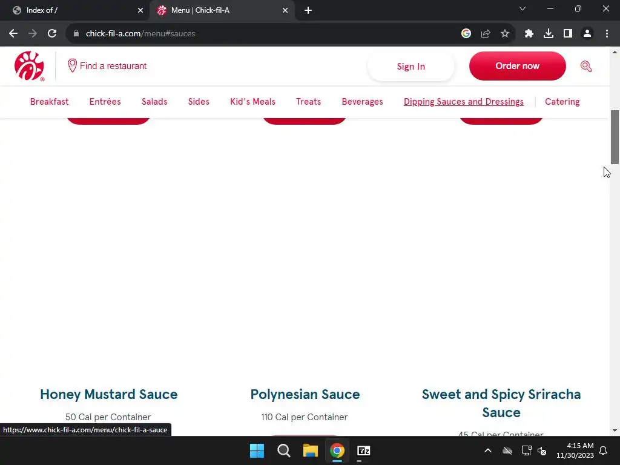Open the Catering link
Screen dimensions: 620x465
point(562,102)
